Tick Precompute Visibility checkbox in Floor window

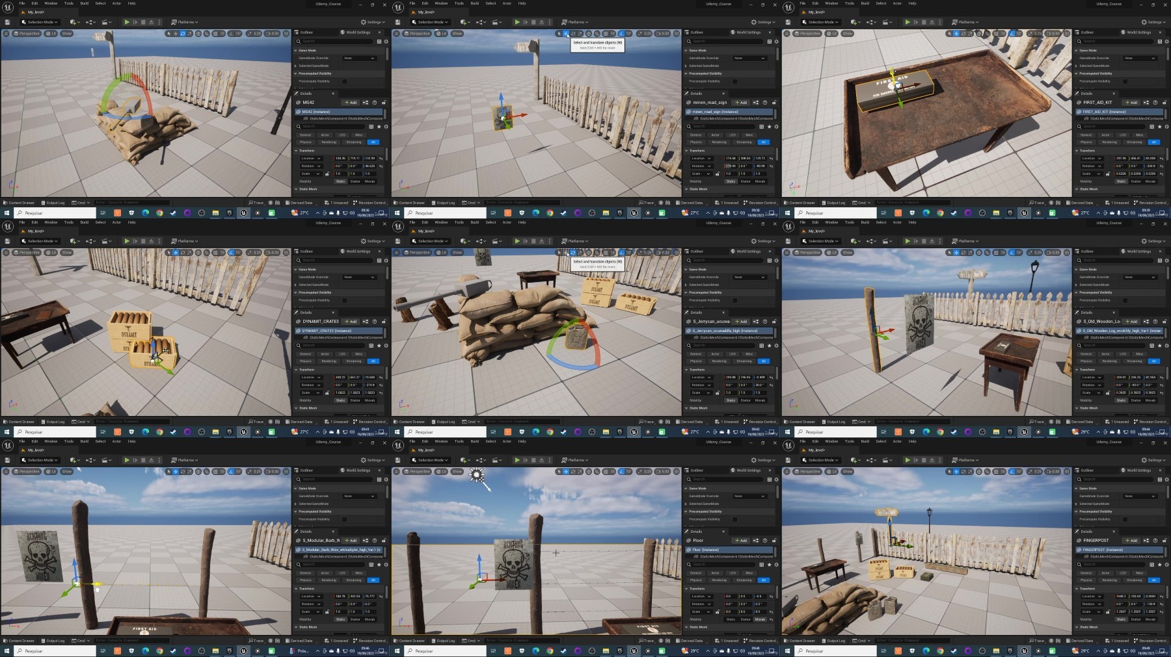point(734,519)
